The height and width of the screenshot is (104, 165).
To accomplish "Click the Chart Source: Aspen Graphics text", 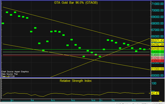I will (x=15, y=72).
